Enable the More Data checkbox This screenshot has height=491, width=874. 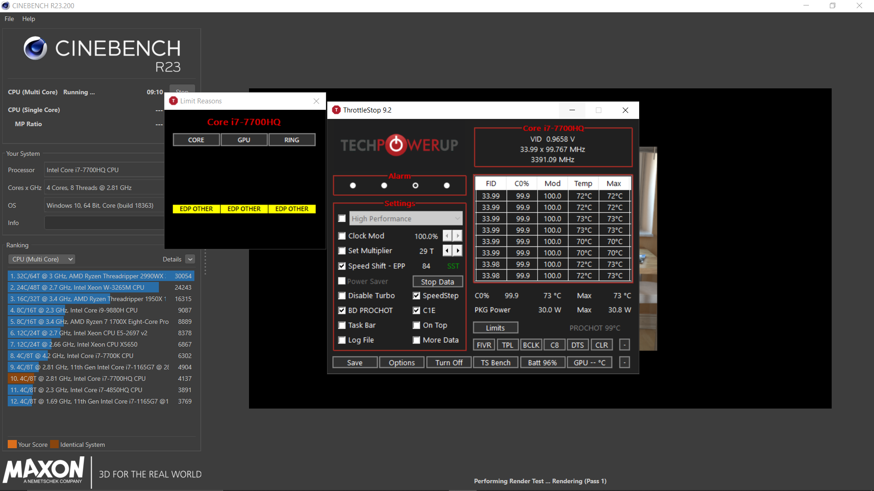click(x=417, y=340)
